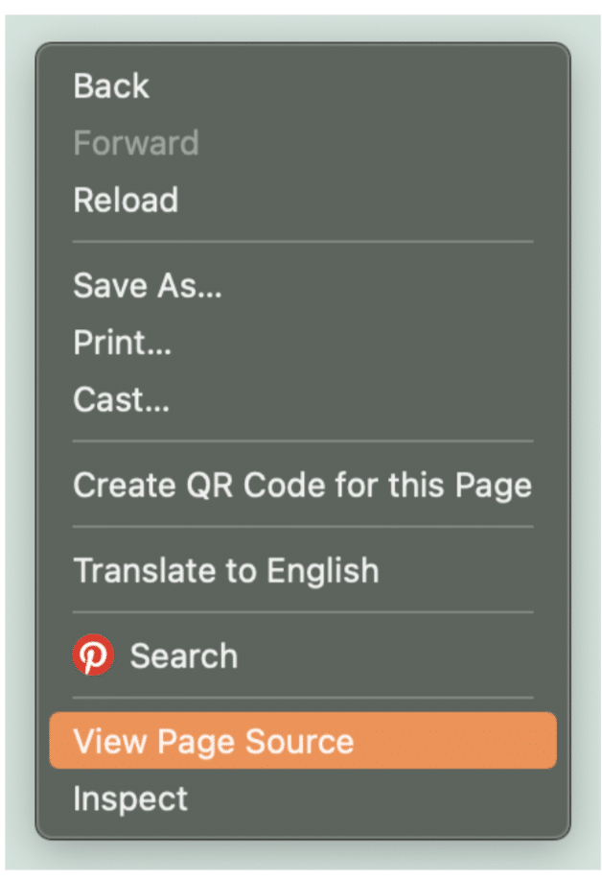602x881 pixels.
Task: Click the greyed-out Forward entry
Action: (x=136, y=143)
